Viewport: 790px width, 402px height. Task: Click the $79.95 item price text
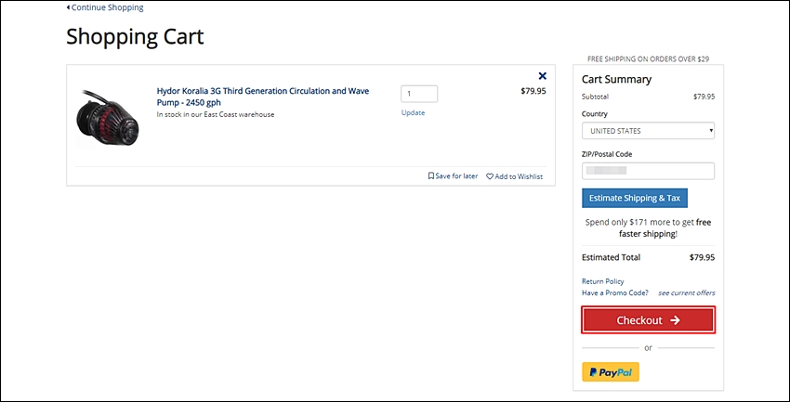[x=533, y=92]
